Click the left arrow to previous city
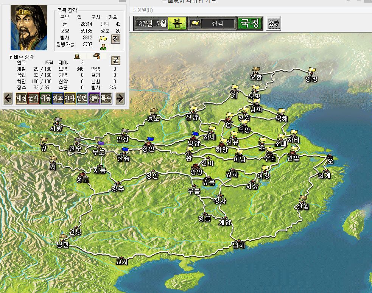 point(8,98)
